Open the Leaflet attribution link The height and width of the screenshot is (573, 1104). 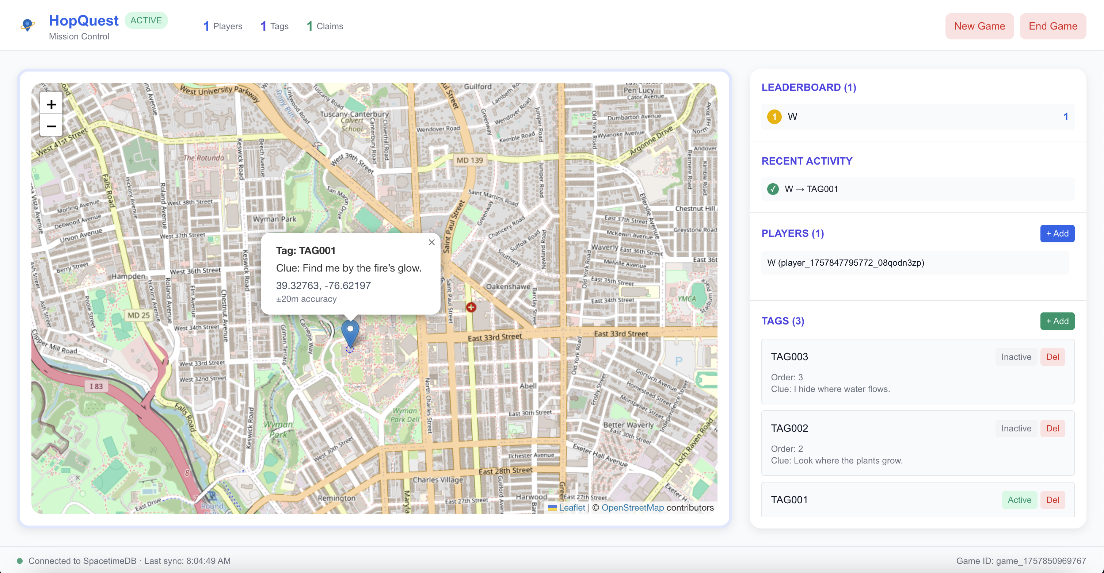tap(571, 507)
